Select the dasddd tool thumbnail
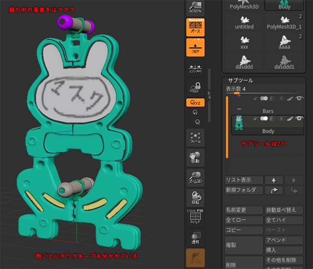 [x=244, y=61]
